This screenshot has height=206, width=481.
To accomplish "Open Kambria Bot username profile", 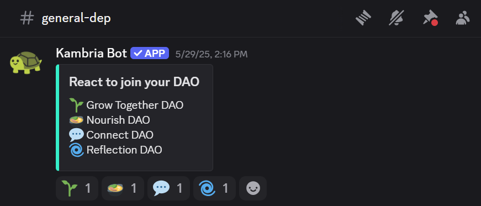I will (92, 54).
